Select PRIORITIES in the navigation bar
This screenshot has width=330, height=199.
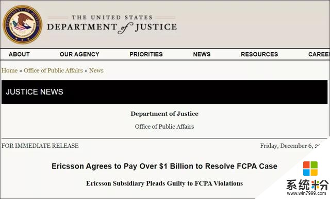146,54
